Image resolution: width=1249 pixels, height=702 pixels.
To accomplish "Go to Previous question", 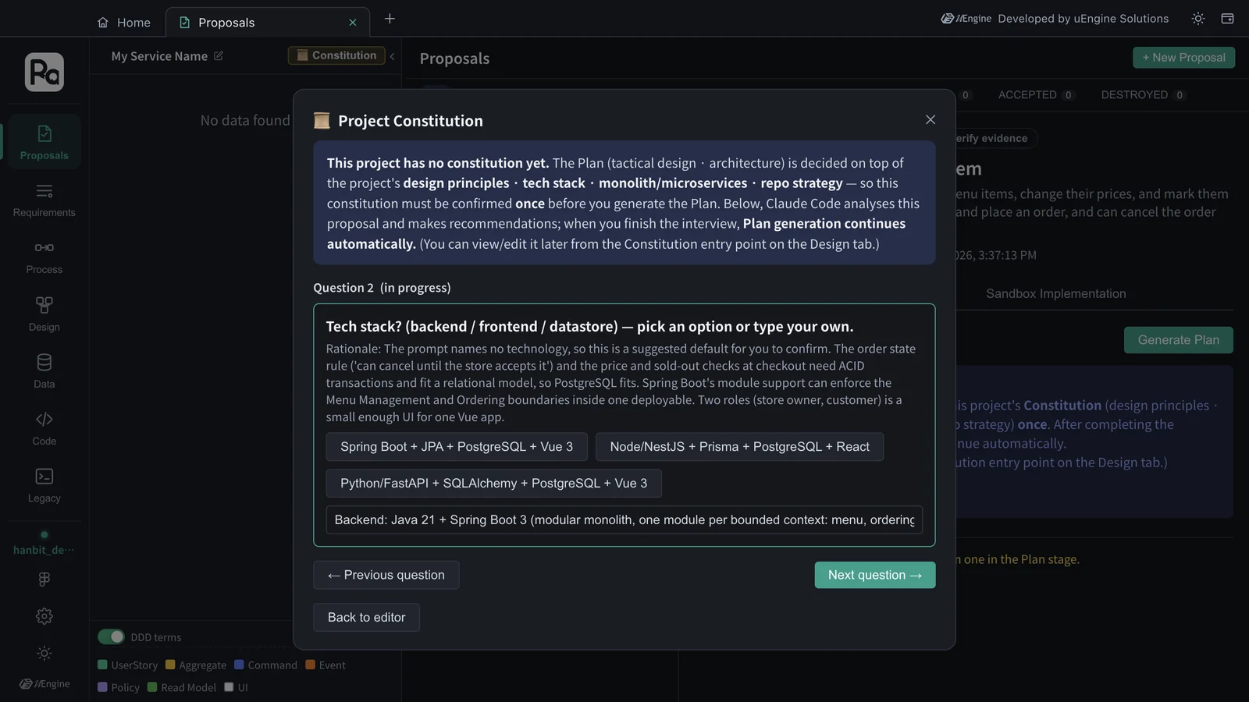I will point(386,575).
